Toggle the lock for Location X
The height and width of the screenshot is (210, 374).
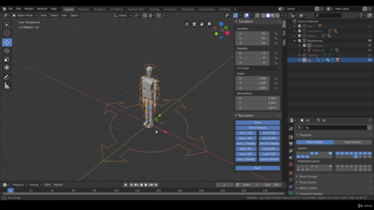click(276, 34)
